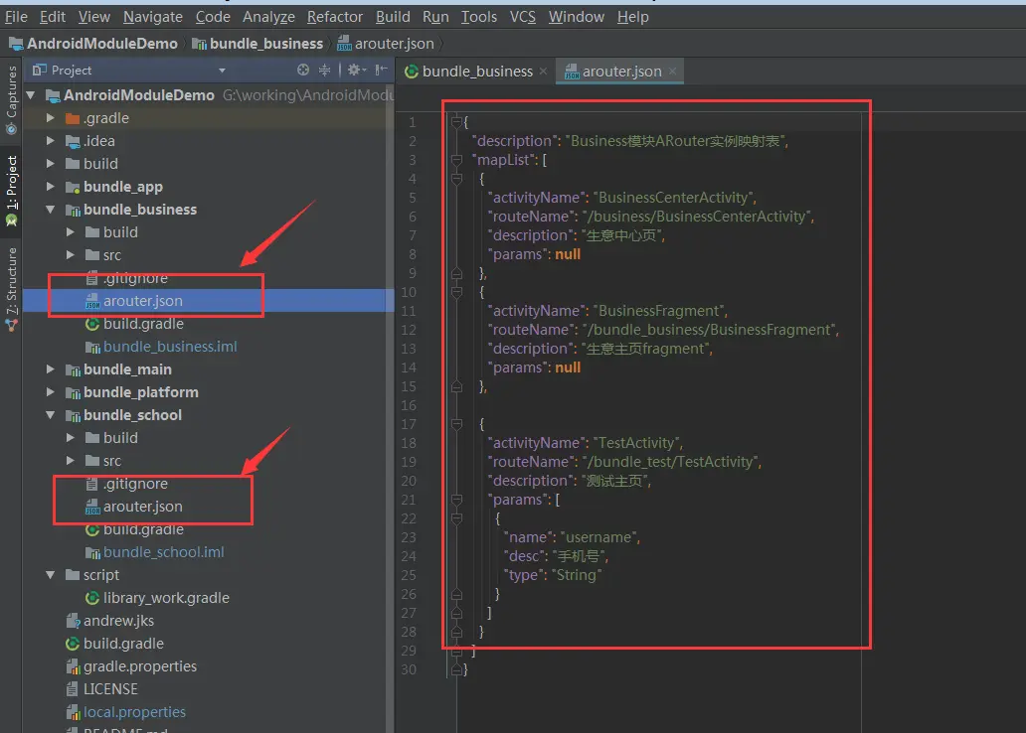1026x733 pixels.
Task: Open the Project view dropdown
Action: (222, 70)
